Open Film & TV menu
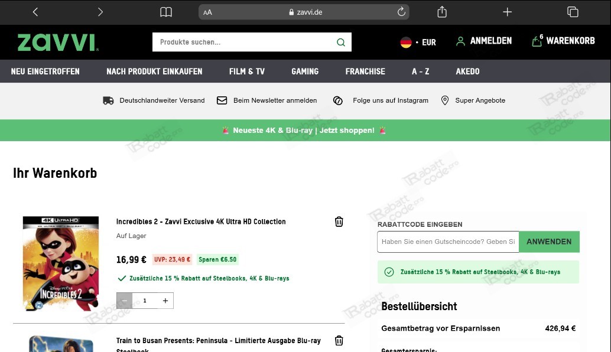The height and width of the screenshot is (352, 611). tap(246, 71)
